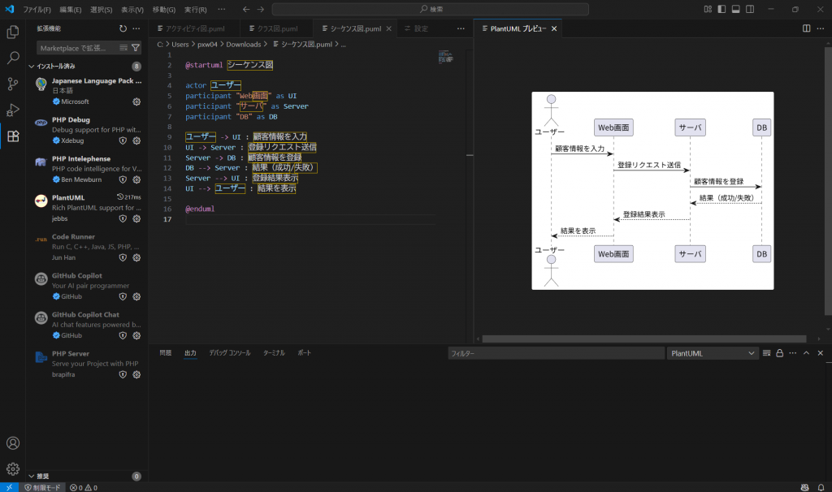Open manage gear for PHP Debug
This screenshot has height=492, width=832.
(136, 141)
